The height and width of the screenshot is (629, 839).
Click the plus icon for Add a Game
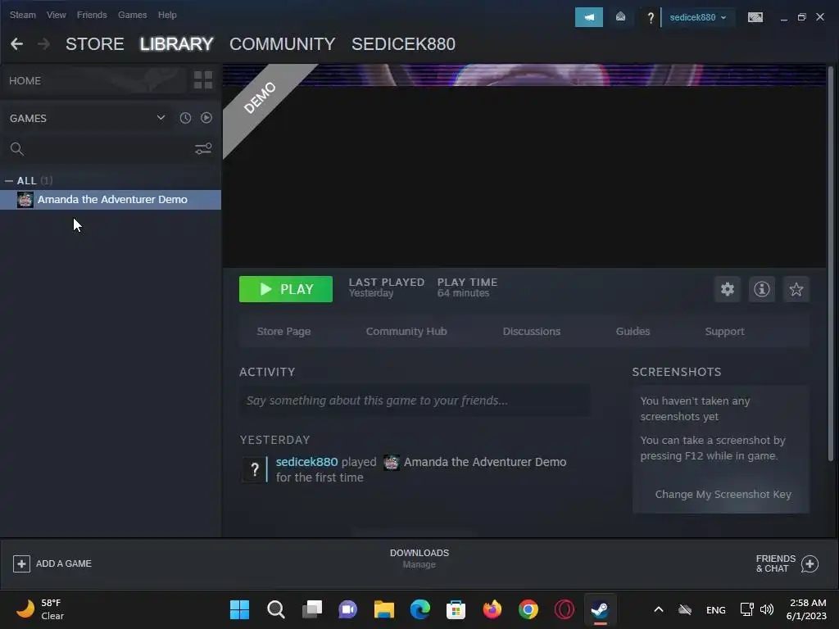[21, 563]
